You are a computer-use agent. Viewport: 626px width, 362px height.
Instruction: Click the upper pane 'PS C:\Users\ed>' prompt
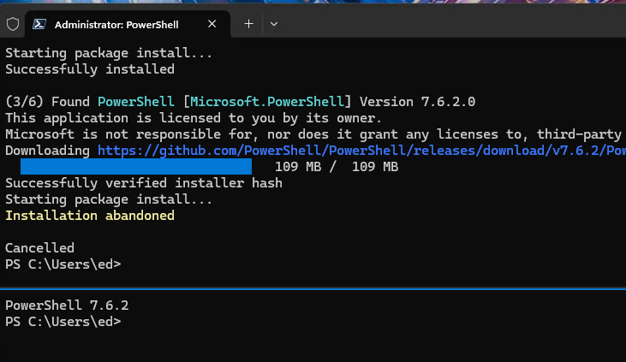pos(63,264)
